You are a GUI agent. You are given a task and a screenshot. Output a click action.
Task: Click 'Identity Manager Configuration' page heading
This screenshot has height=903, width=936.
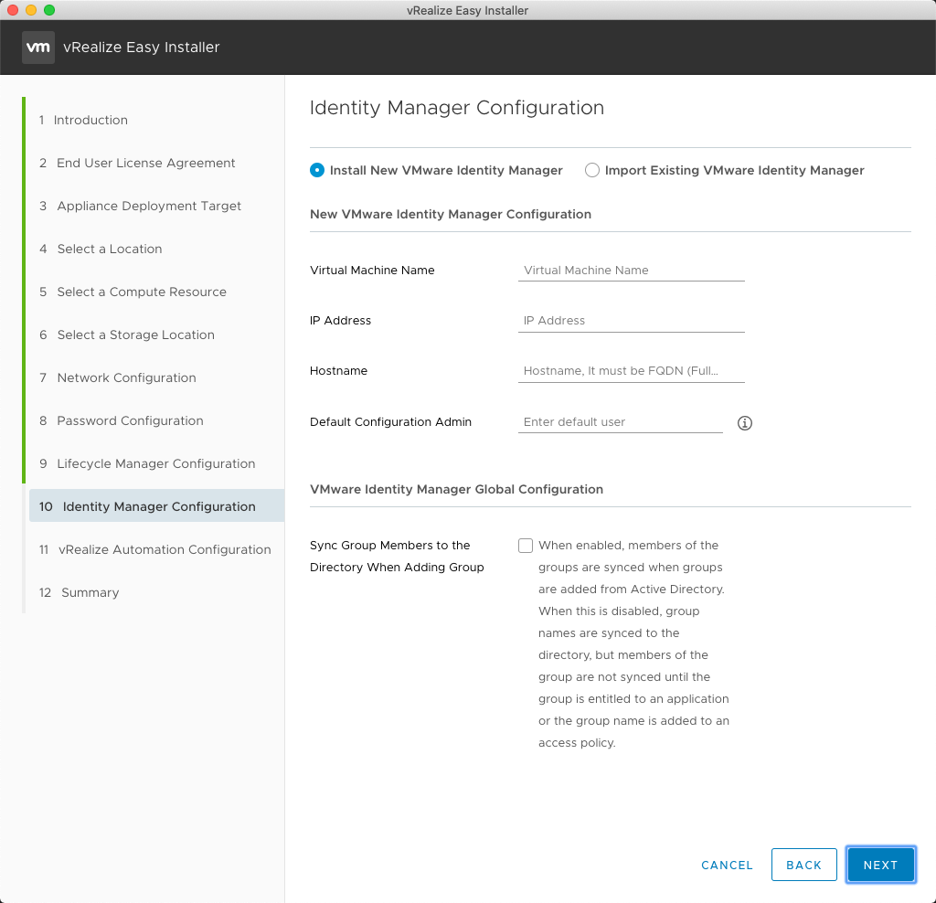[457, 108]
